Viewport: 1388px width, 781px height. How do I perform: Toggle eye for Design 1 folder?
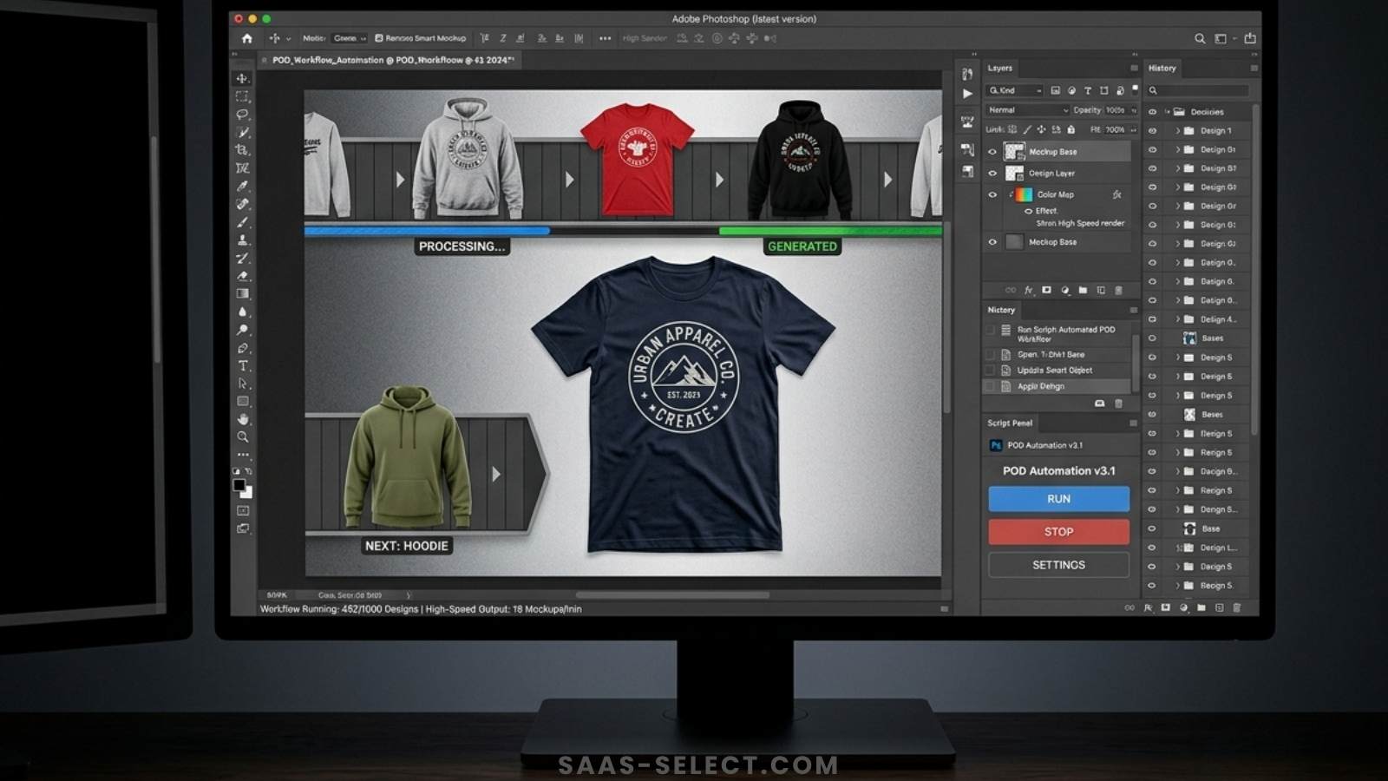click(1152, 131)
